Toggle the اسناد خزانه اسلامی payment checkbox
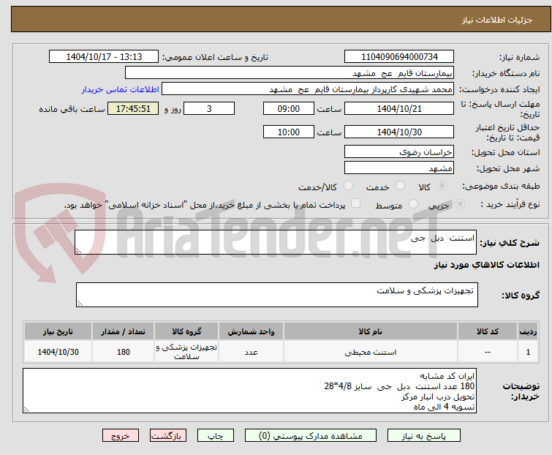The width and height of the screenshot is (552, 455). tap(355, 203)
